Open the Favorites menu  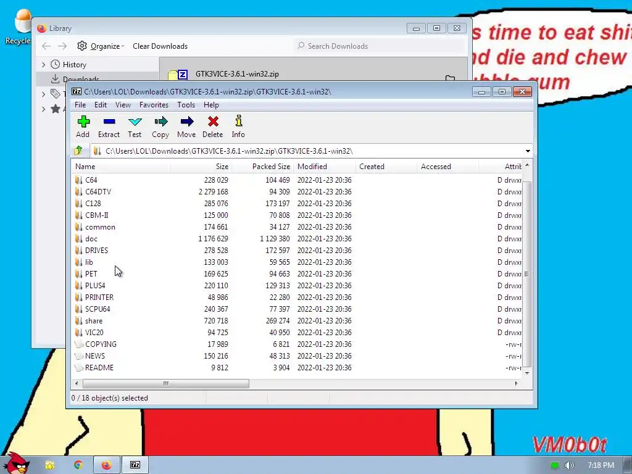click(x=154, y=105)
